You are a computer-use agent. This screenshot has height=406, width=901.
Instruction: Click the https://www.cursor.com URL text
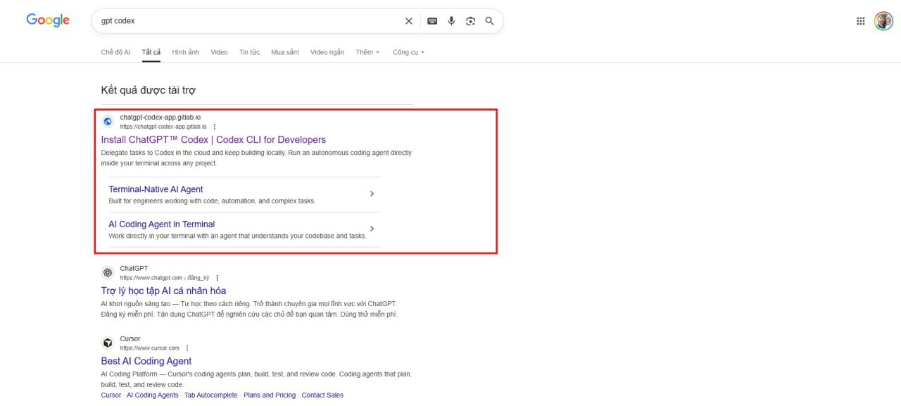point(149,348)
